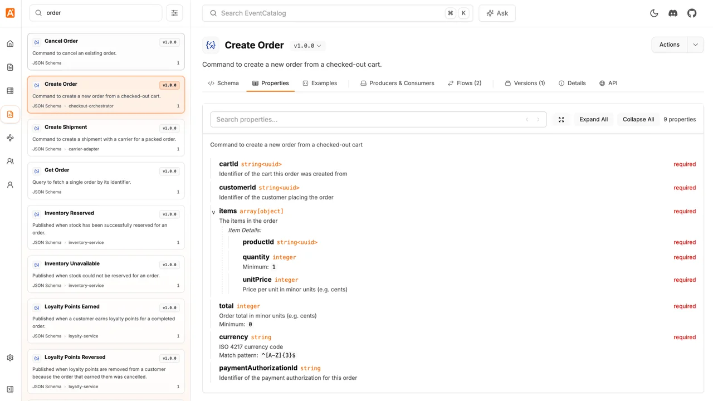Open the users icon in the sidebar
Screen dimensions: 713x401
point(10,185)
